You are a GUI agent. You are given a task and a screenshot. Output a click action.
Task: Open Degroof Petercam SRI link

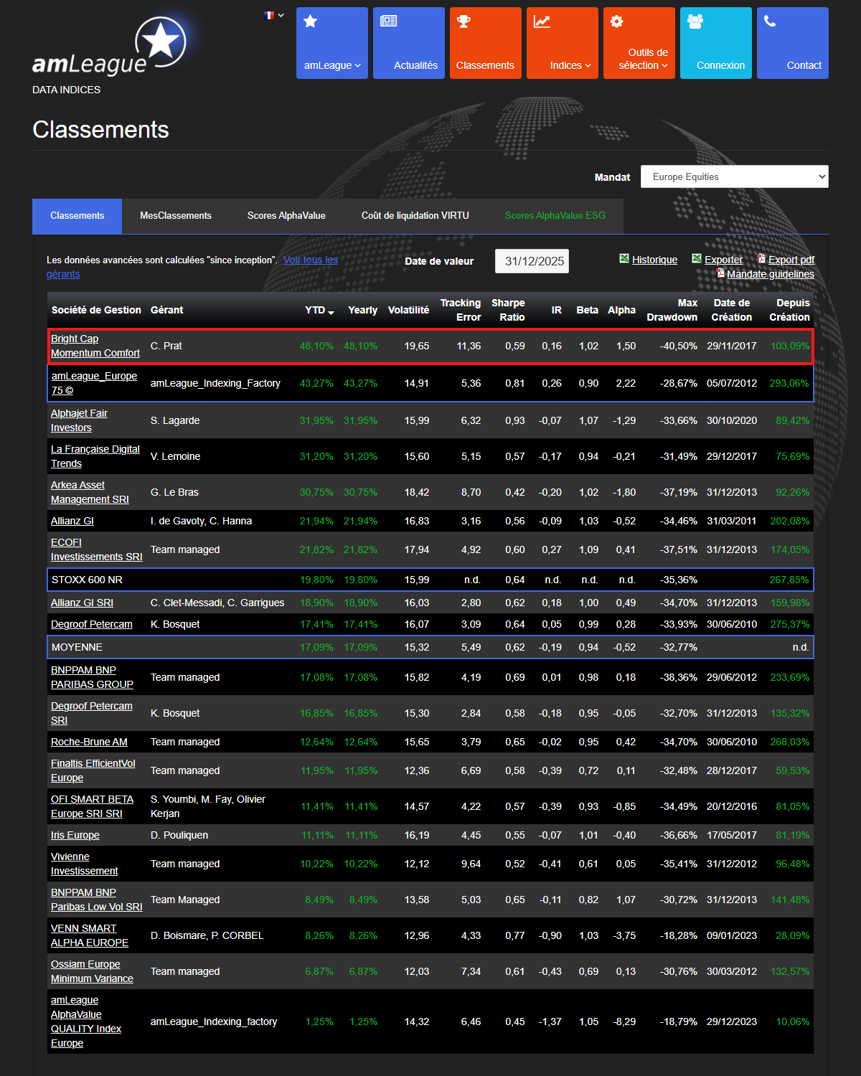point(92,713)
